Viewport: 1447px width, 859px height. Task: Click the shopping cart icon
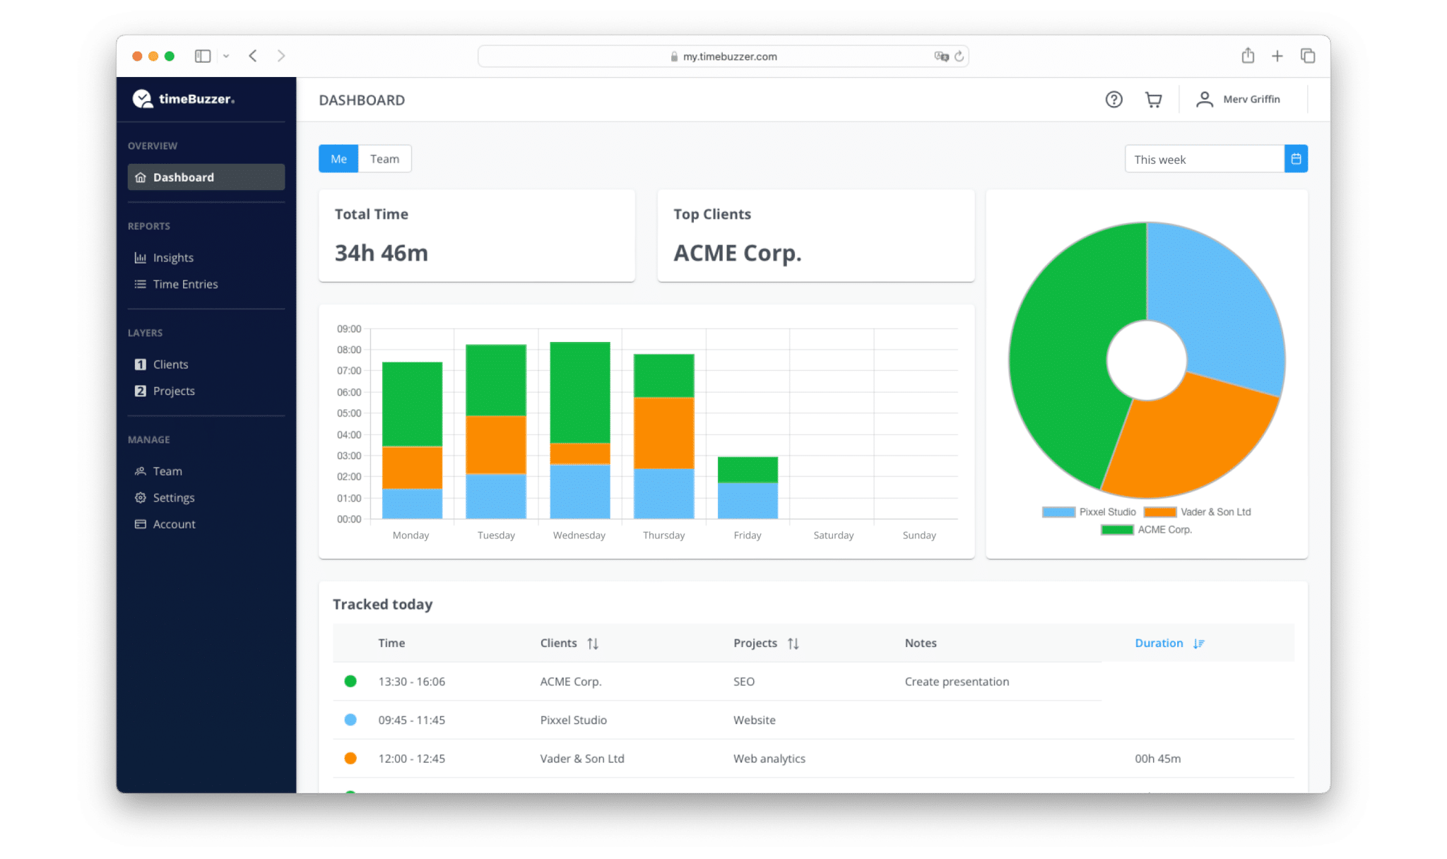pos(1152,99)
